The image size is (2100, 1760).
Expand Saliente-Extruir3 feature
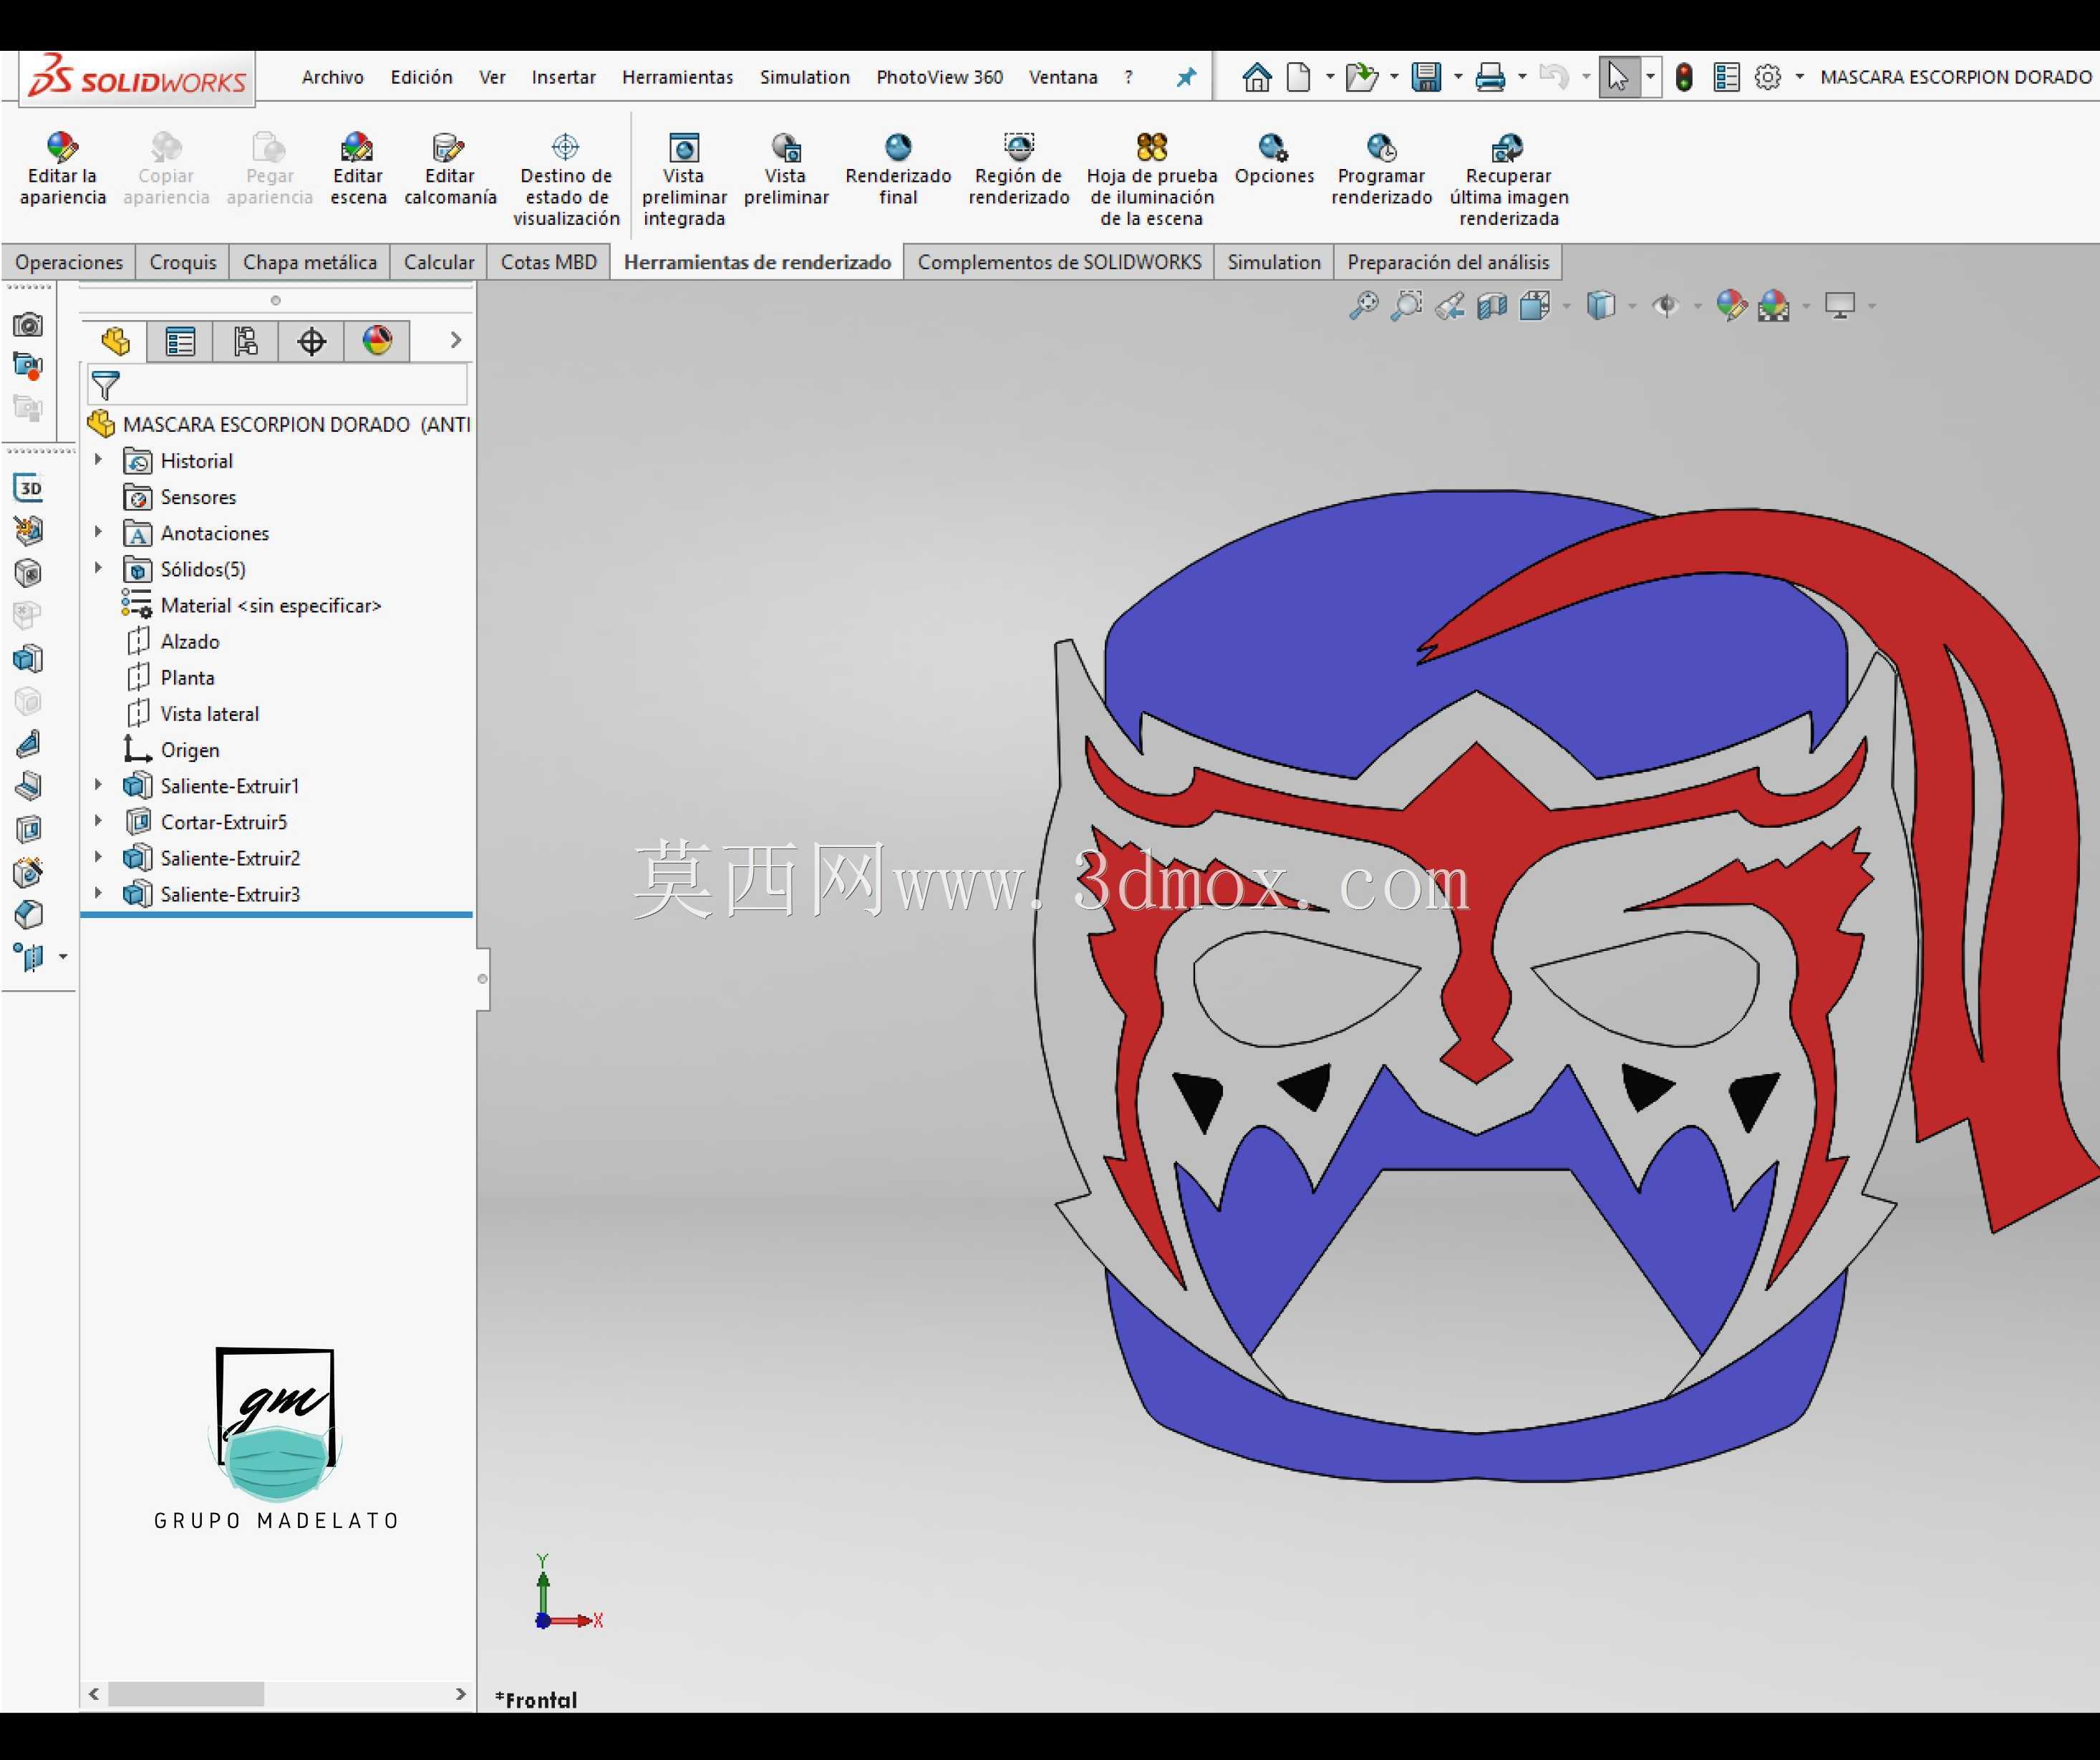(x=98, y=893)
